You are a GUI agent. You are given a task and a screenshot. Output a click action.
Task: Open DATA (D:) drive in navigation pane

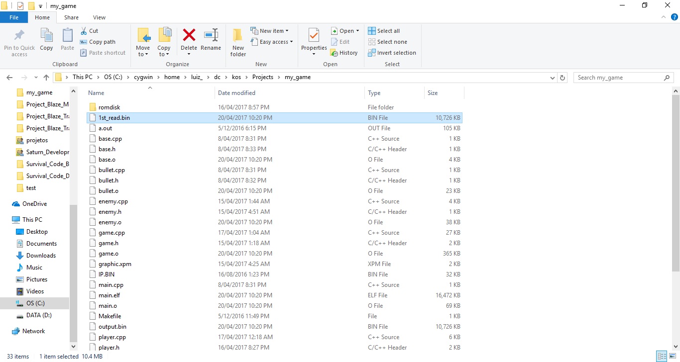pos(39,315)
